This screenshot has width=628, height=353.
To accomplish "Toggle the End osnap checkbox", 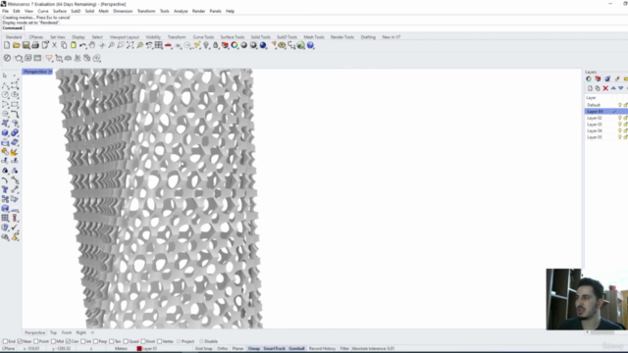I will coord(5,341).
